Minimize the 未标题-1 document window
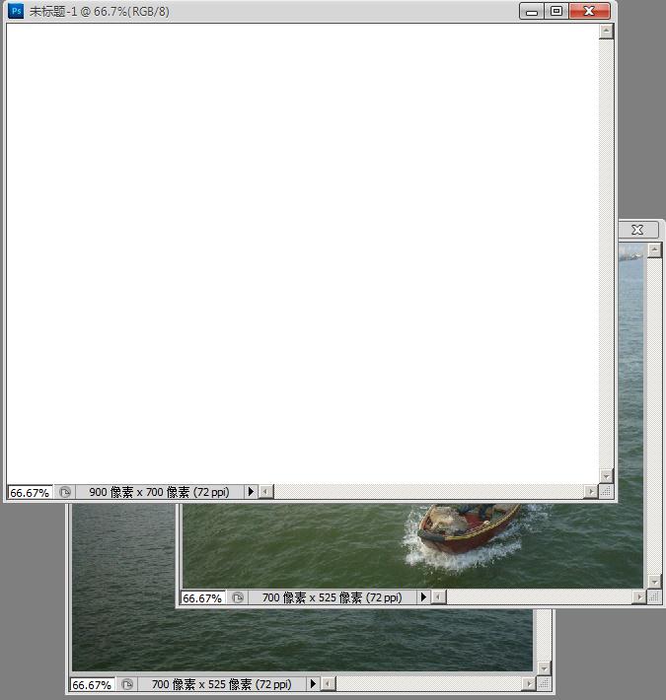 click(x=532, y=11)
